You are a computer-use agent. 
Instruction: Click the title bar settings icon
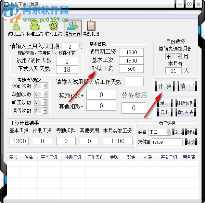[x=189, y=4]
